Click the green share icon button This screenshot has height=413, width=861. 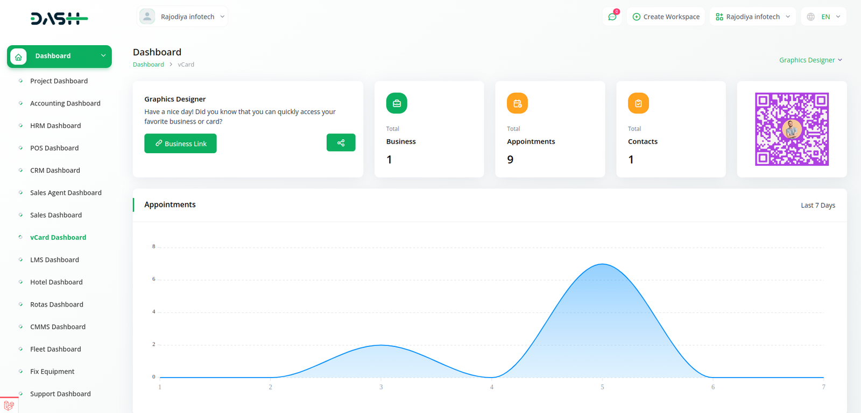tap(341, 143)
